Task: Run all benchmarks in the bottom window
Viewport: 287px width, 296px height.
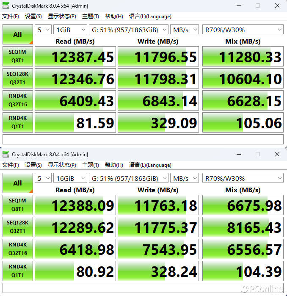Action: point(17,183)
